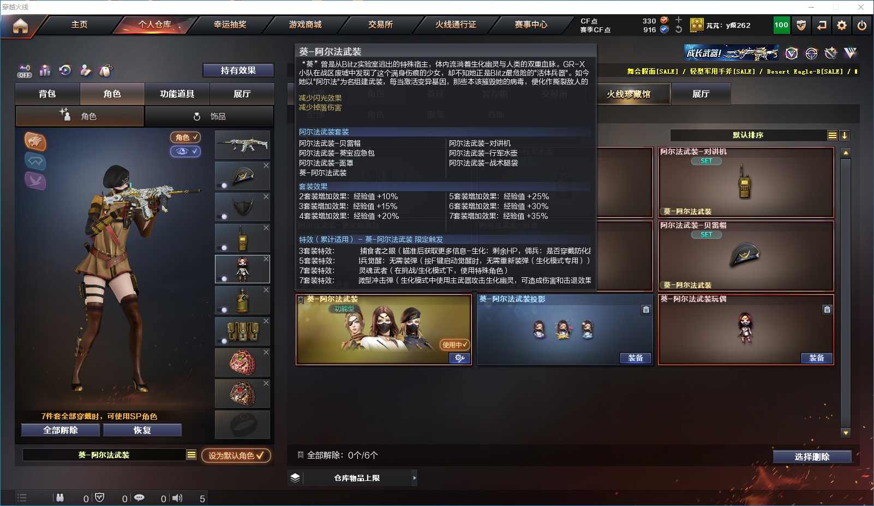Image resolution: width=874 pixels, height=506 pixels.
Task: Delete 葵-阿尔法武装投影 with trash icon
Action: [646, 309]
